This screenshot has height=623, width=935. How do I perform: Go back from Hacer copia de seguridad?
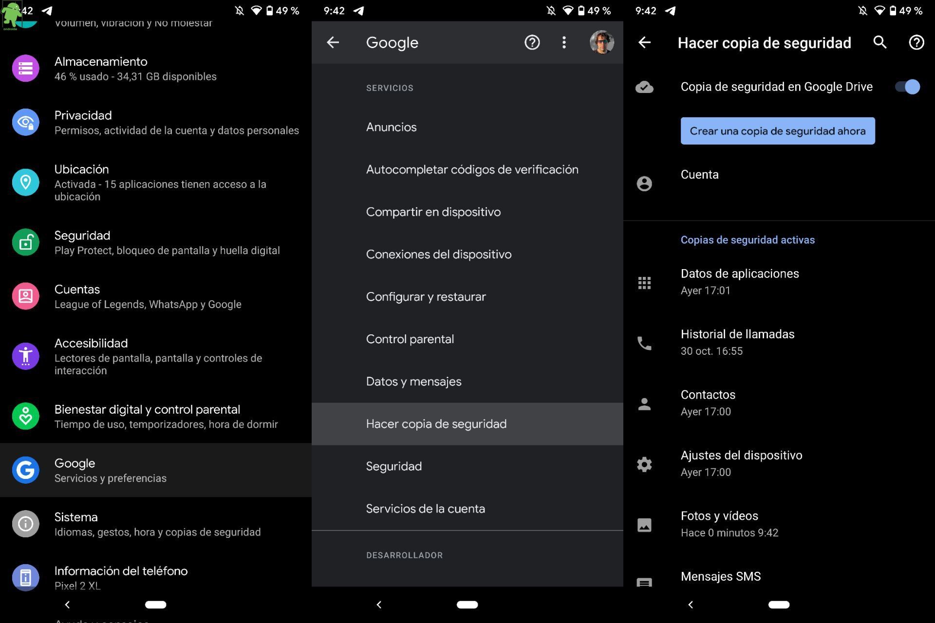(x=644, y=42)
